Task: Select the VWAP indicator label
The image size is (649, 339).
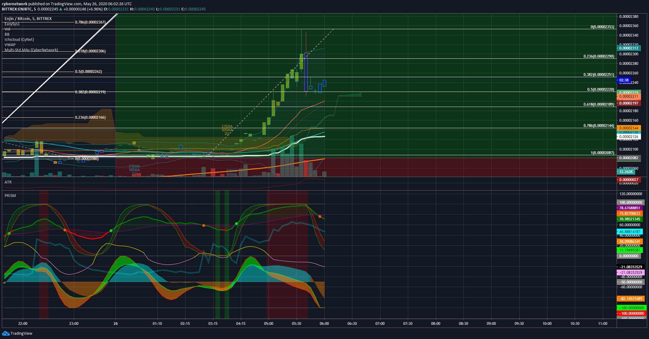Action: click(10, 45)
